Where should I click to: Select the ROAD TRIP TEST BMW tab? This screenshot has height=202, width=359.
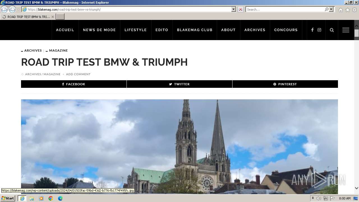pos(28,17)
